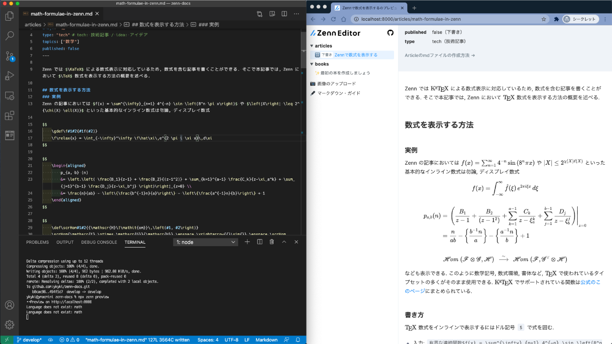Open the GitHub icon in Zenn Editor
The image size is (612, 344).
point(390,32)
